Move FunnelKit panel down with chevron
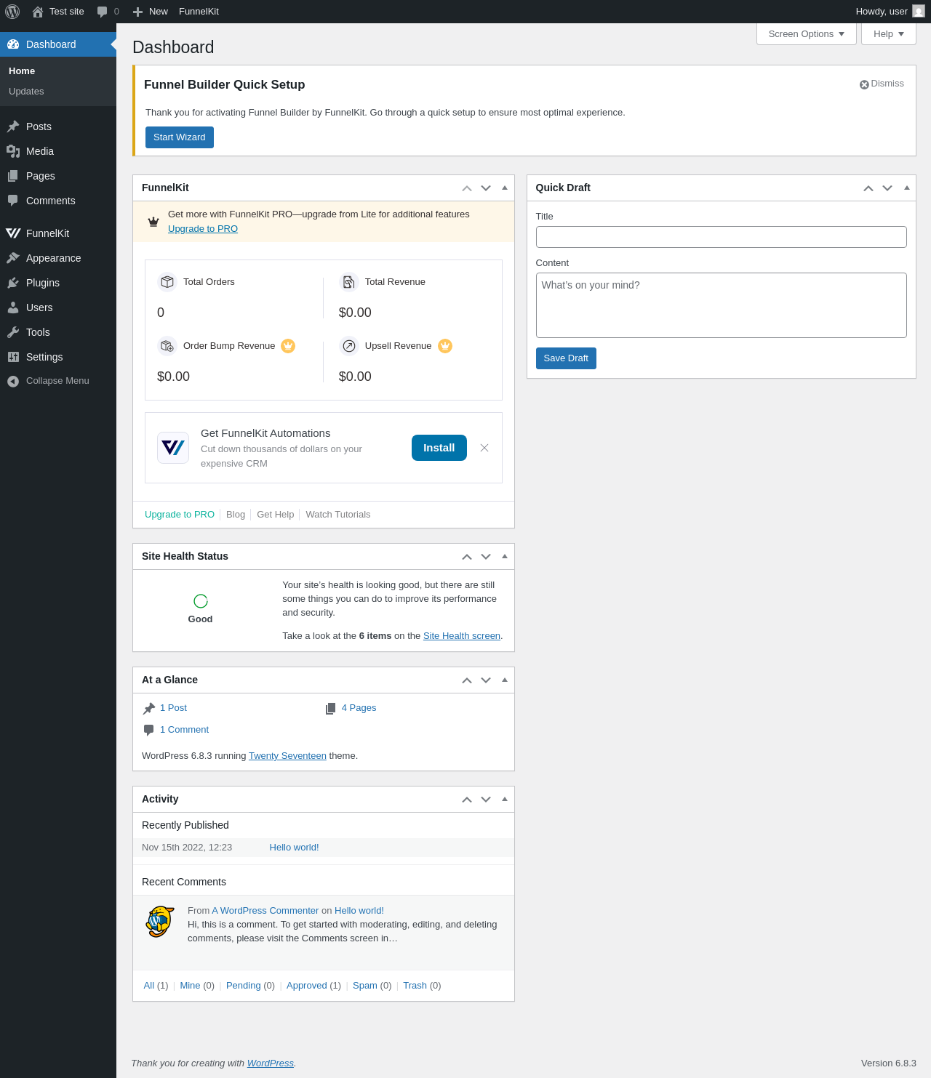This screenshot has height=1078, width=931. [486, 188]
